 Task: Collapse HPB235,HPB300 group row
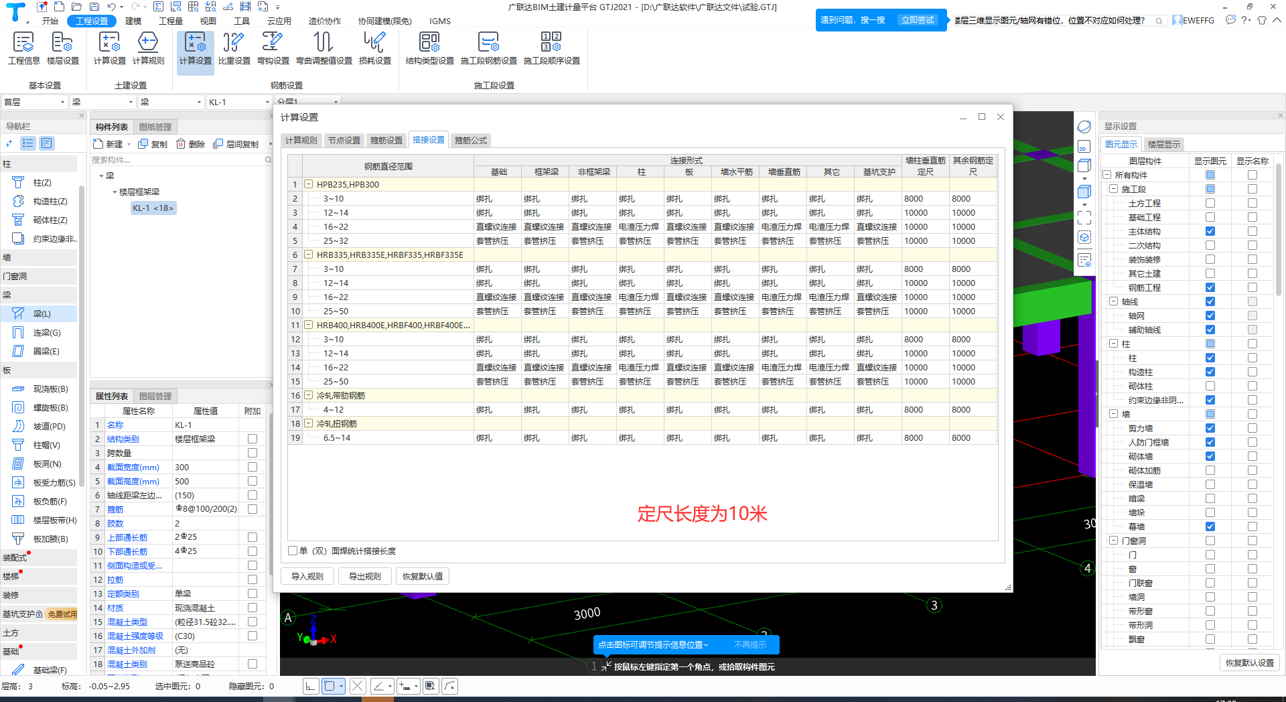coord(309,184)
